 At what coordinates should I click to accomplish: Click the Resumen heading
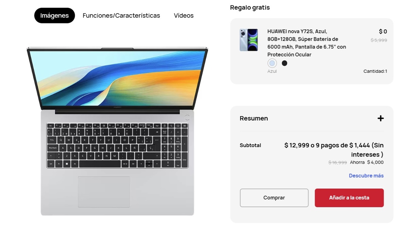click(254, 118)
